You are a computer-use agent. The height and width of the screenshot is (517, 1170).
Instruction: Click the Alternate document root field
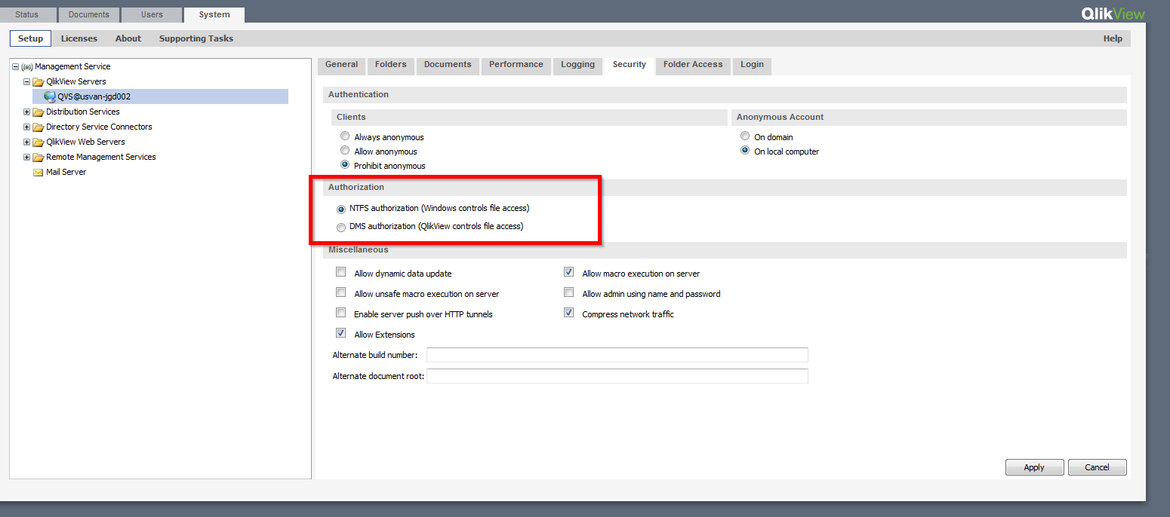coord(617,375)
